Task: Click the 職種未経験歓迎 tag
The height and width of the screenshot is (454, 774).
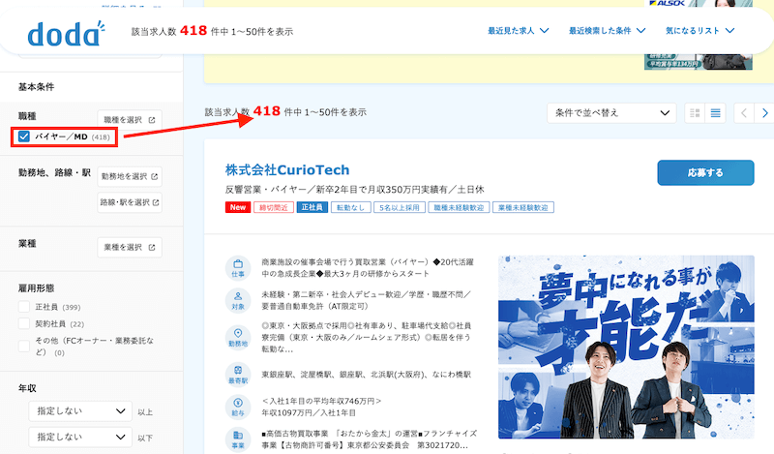Action: pyautogui.click(x=459, y=207)
